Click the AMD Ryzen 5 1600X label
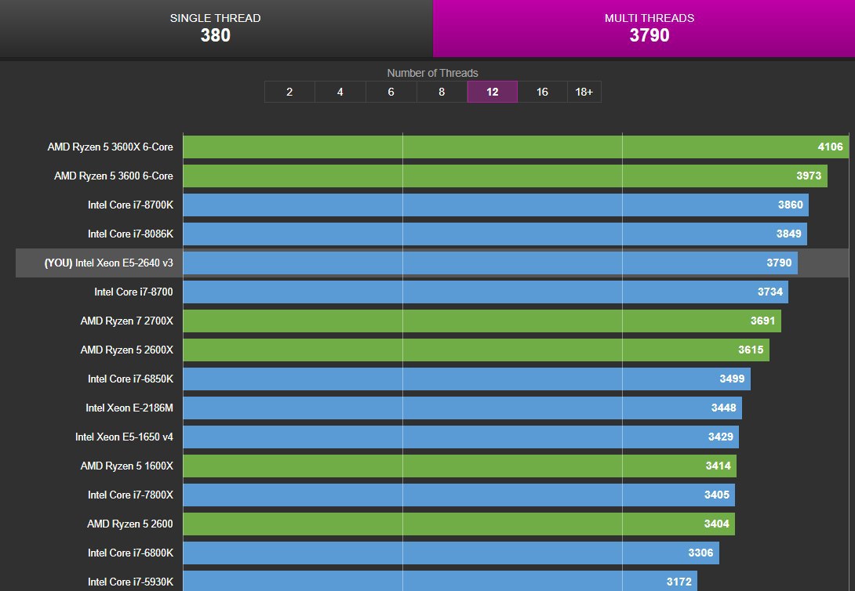The width and height of the screenshot is (855, 591). (x=126, y=466)
